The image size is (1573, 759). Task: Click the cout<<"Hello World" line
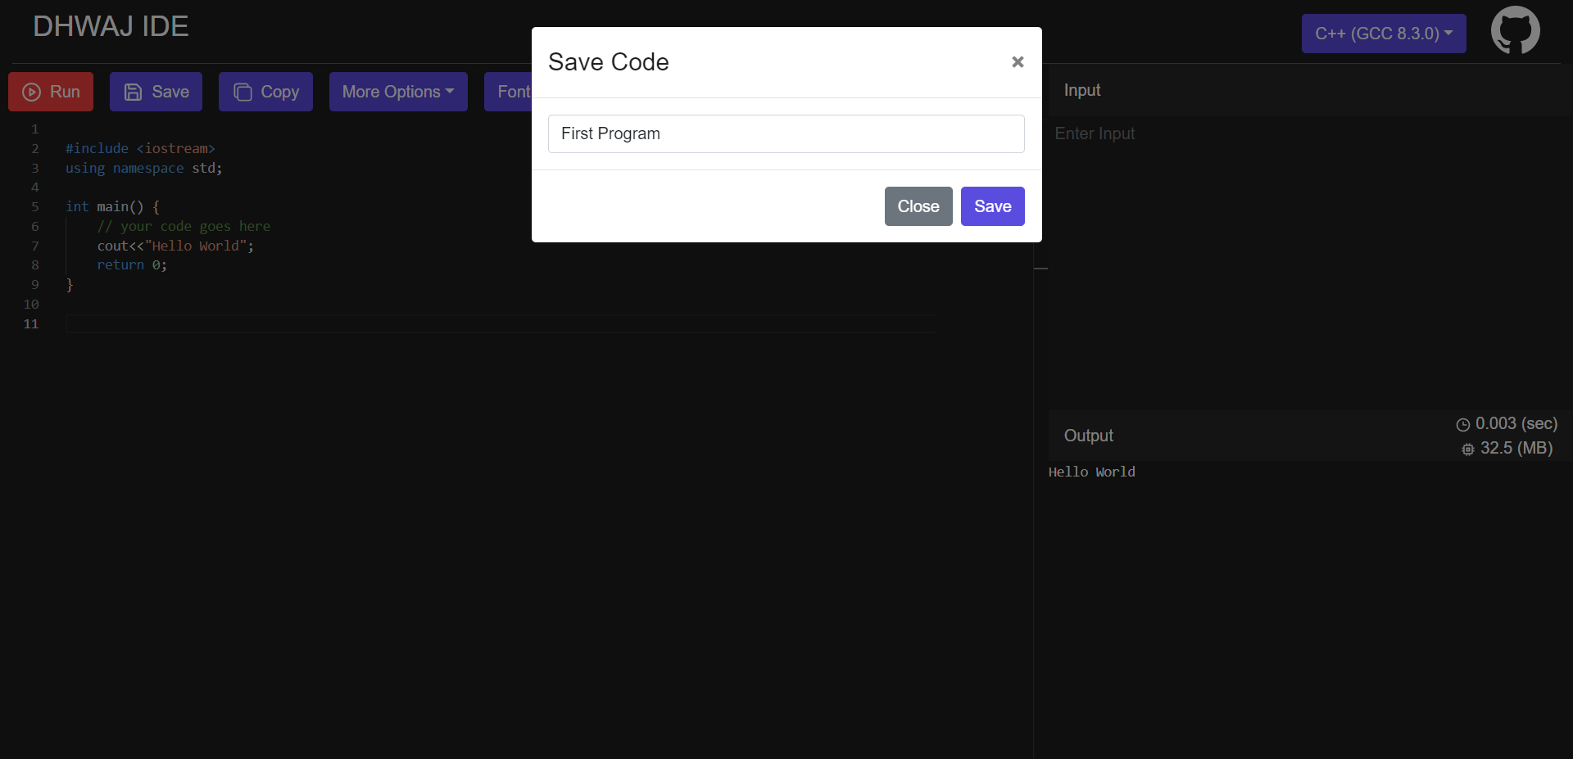175,246
